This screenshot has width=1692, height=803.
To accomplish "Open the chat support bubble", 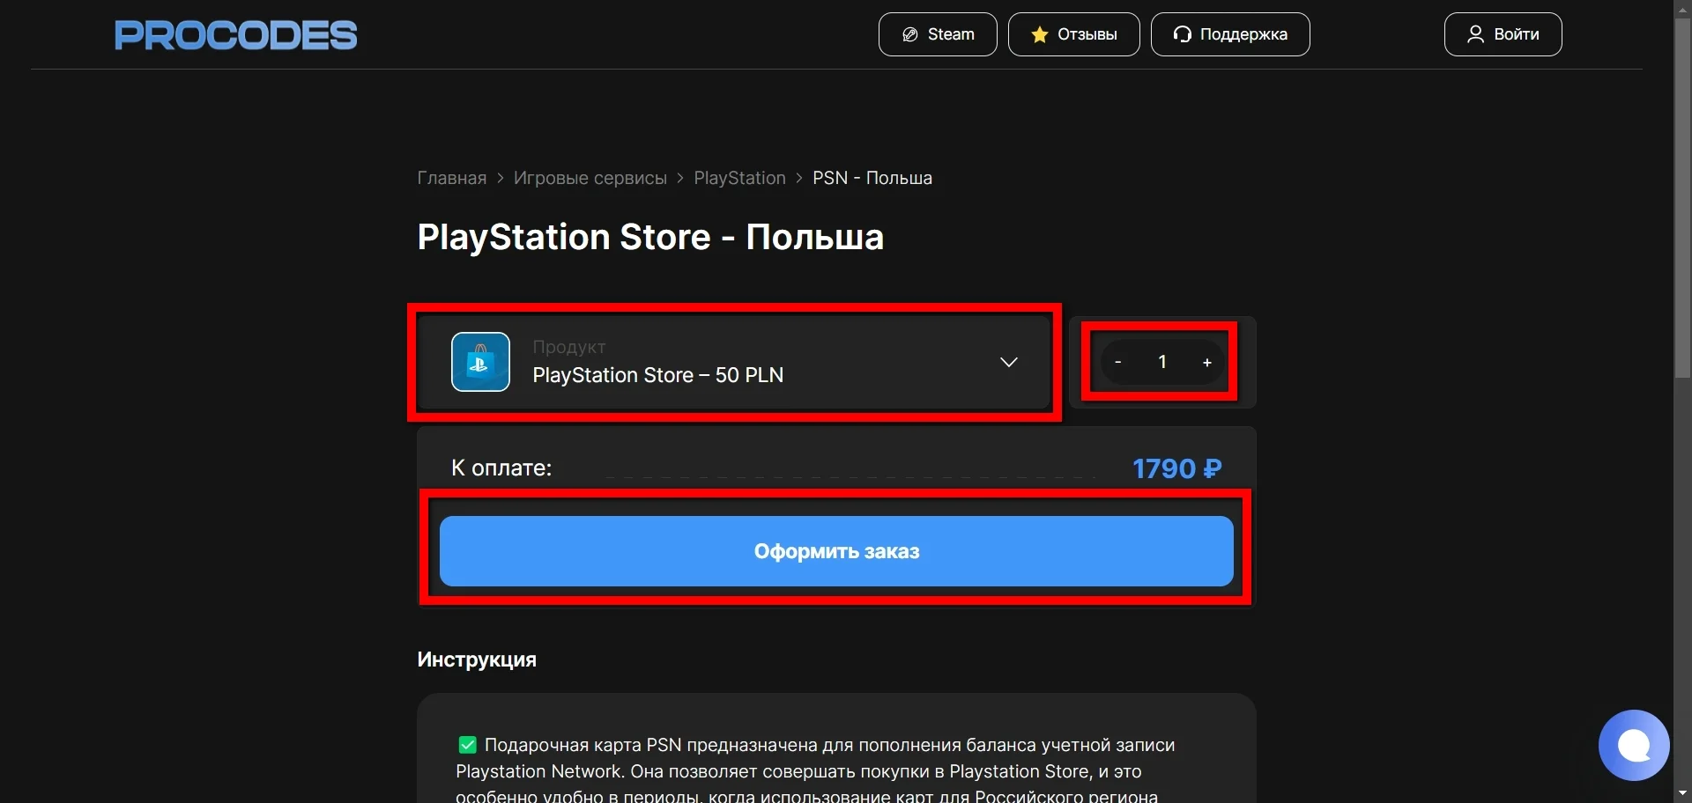I will pos(1634,745).
